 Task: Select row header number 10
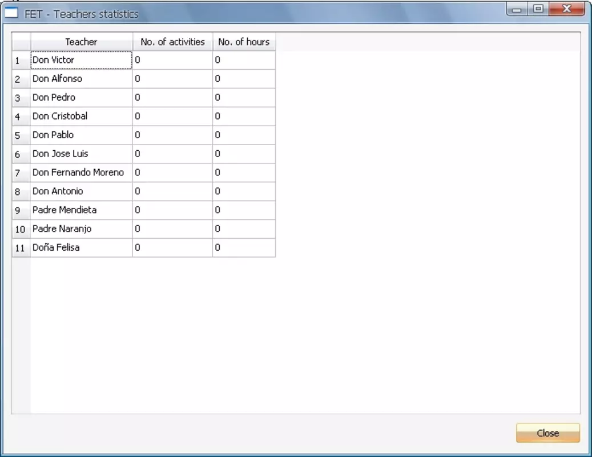click(x=21, y=229)
